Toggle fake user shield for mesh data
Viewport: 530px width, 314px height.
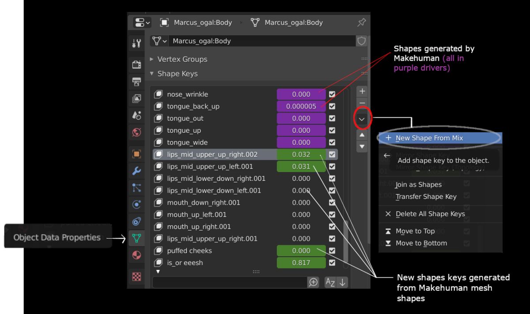coord(361,41)
